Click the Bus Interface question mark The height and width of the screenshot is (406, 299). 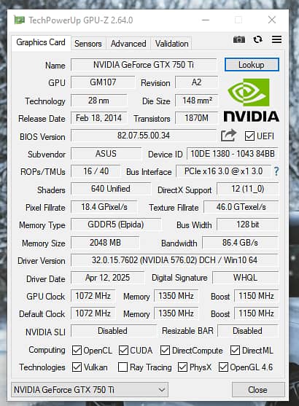pos(276,171)
